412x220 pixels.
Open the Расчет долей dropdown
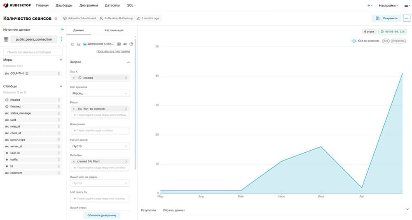(100, 146)
